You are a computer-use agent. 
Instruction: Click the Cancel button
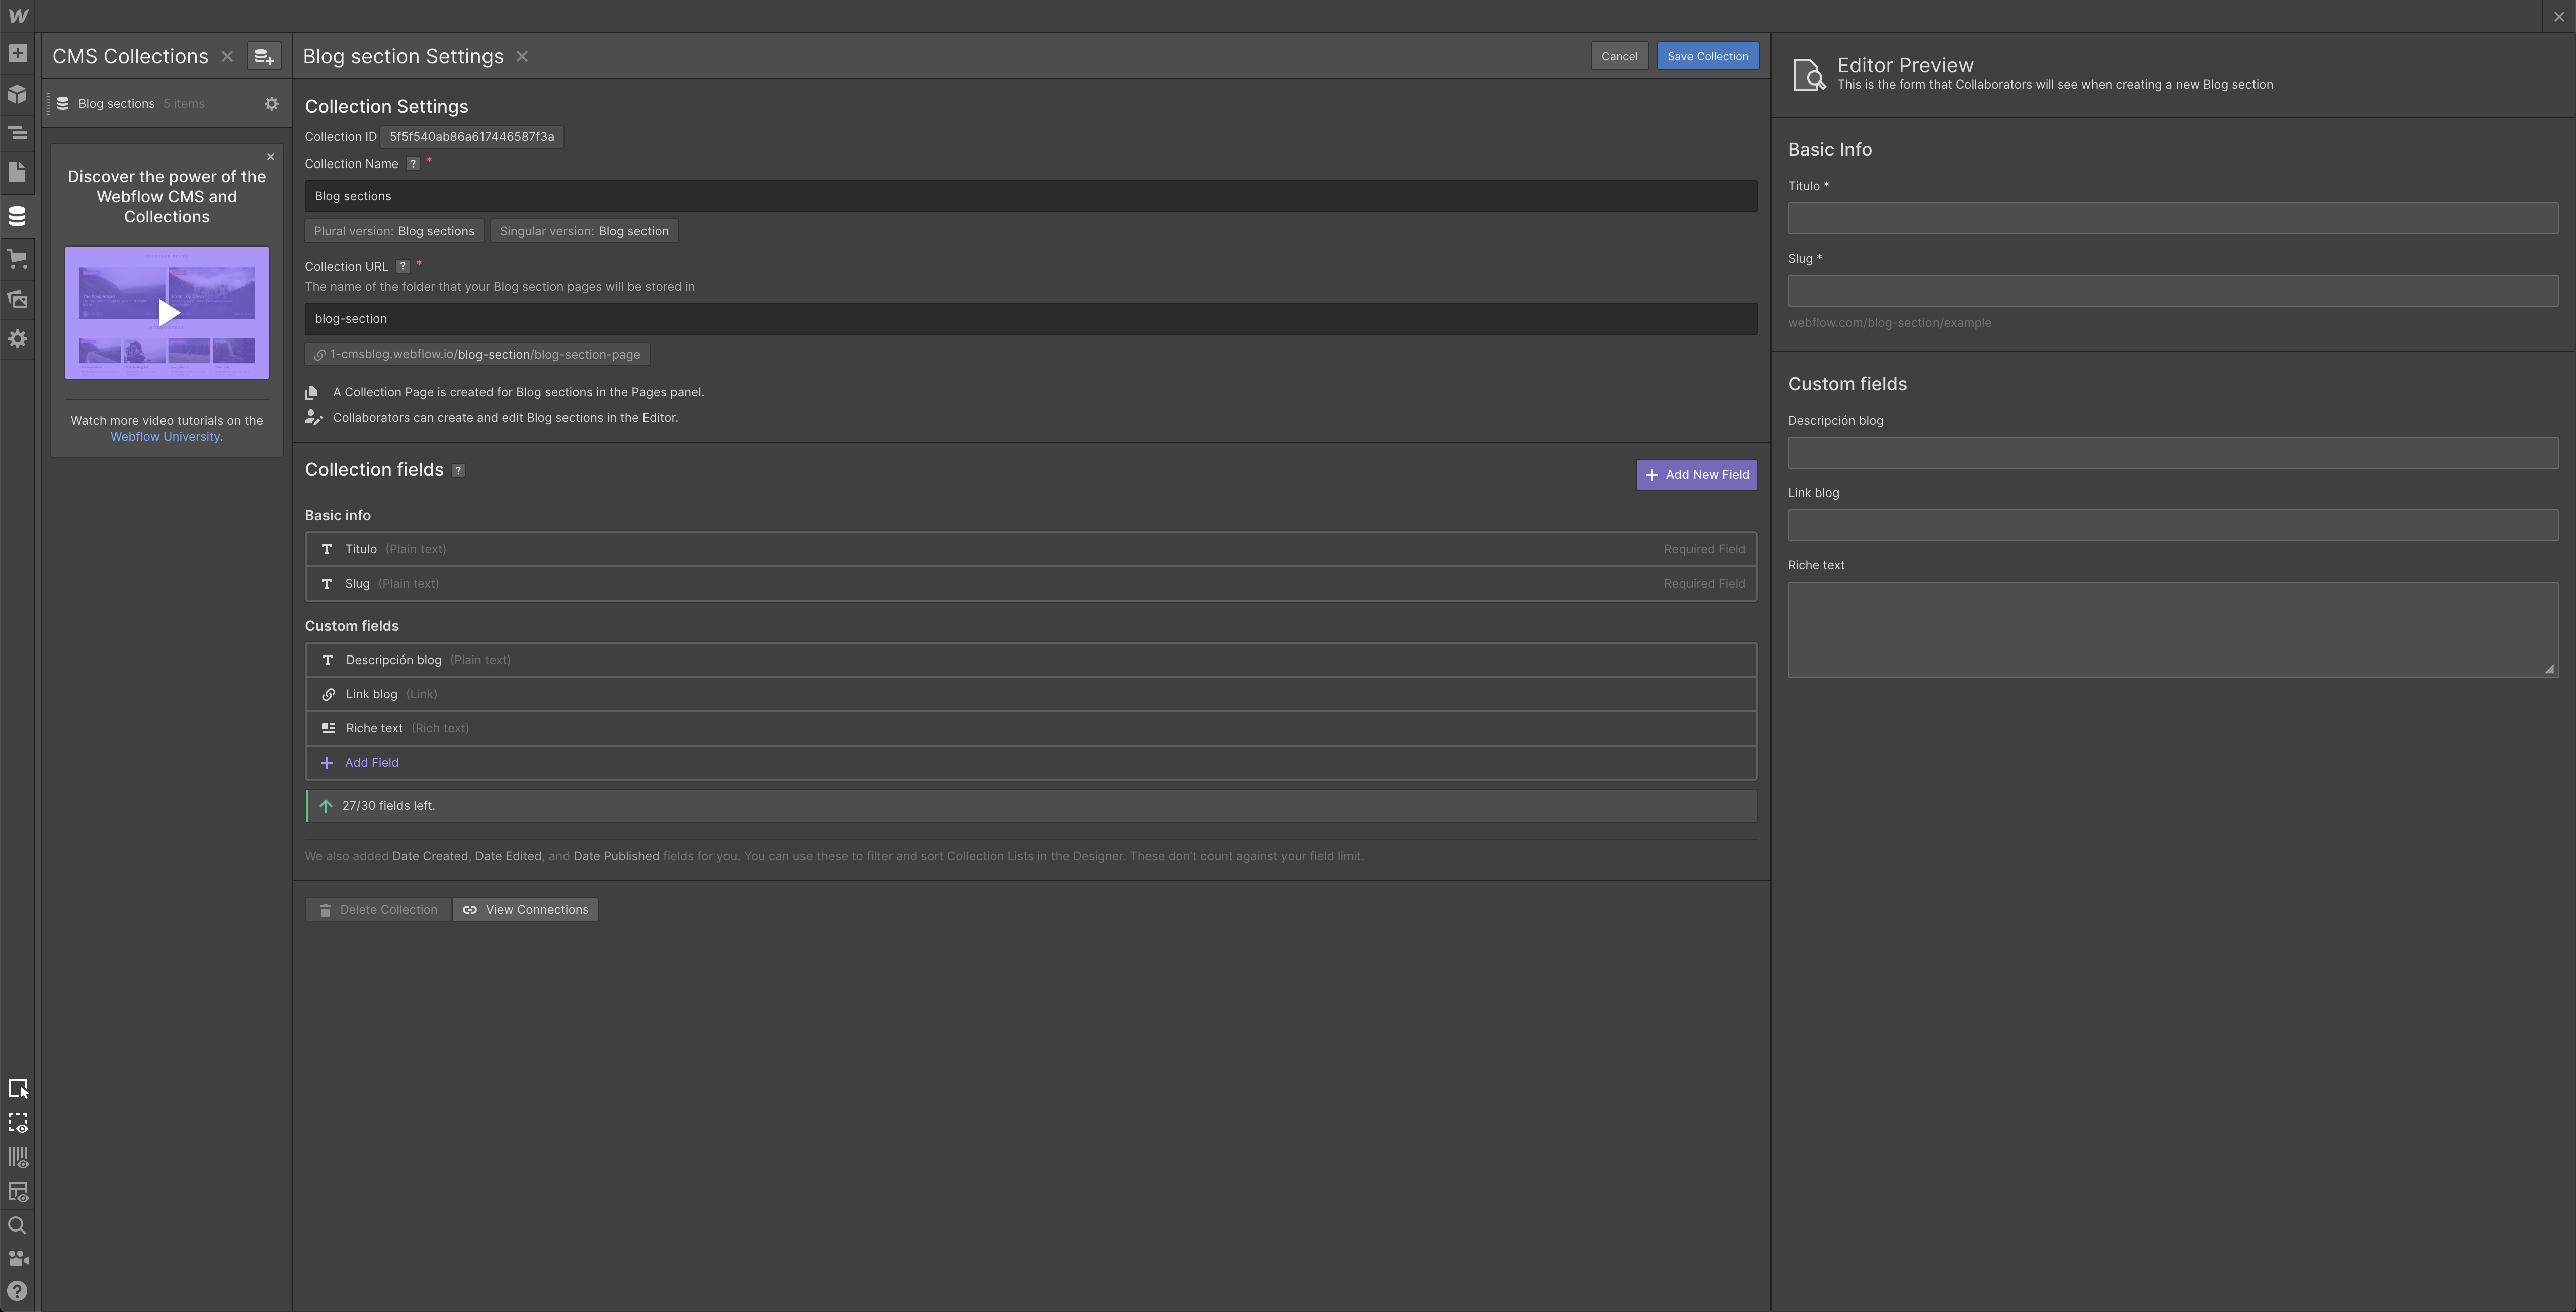click(1619, 57)
